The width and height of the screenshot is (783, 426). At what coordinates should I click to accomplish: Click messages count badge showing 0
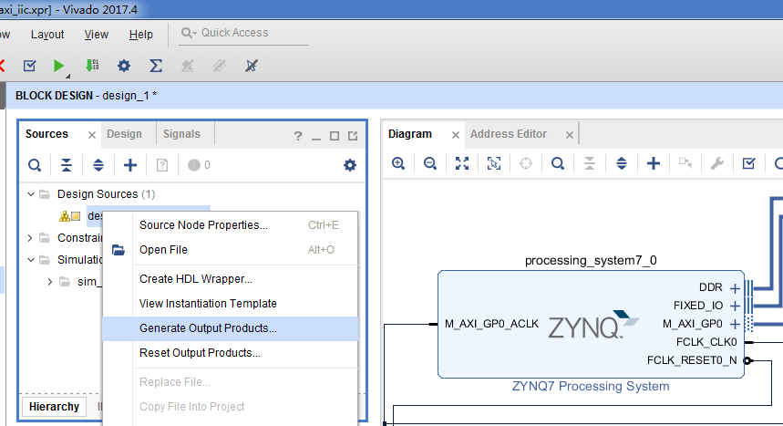tap(199, 165)
